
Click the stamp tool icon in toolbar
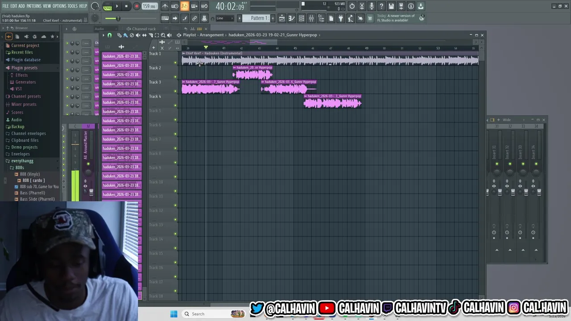click(x=204, y=18)
